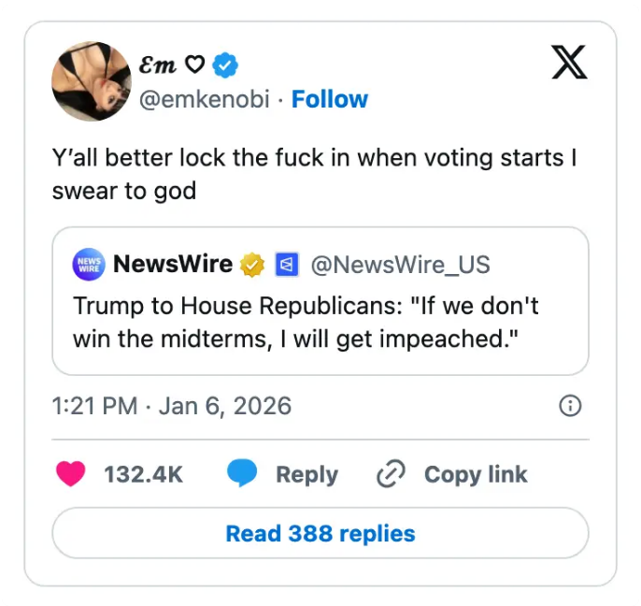641x606 pixels.
Task: Open the 1:21 PM Jan 6 timestamp
Action: pos(172,406)
